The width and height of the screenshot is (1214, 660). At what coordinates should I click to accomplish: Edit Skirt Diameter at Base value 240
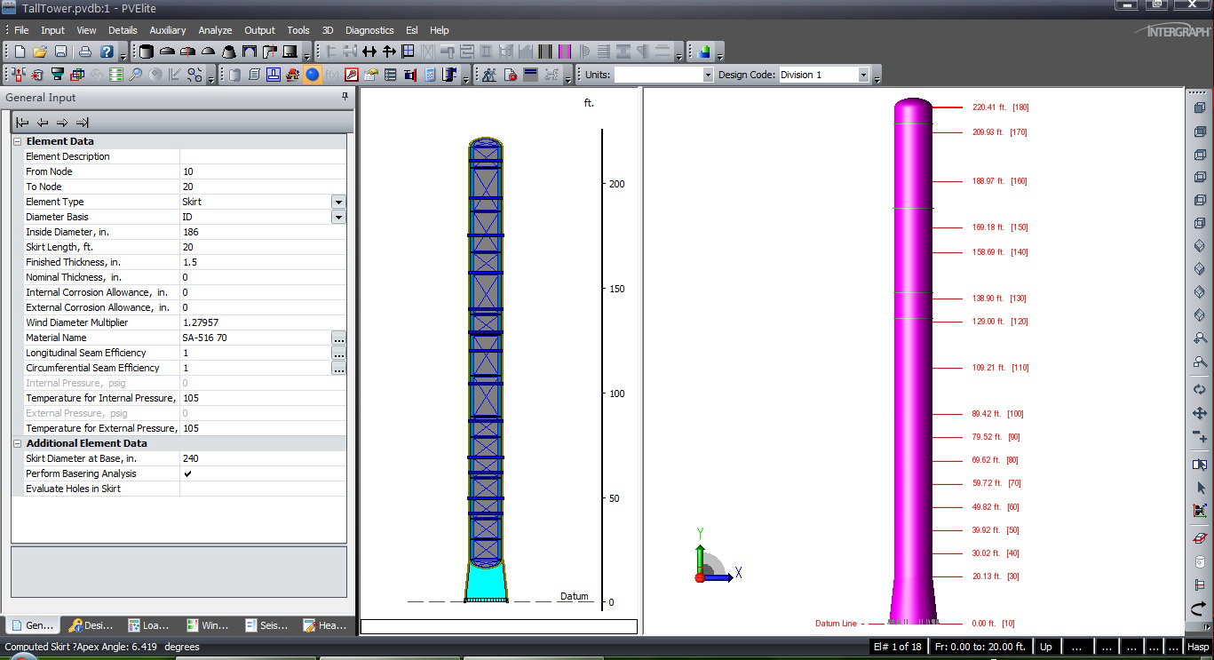[263, 458]
